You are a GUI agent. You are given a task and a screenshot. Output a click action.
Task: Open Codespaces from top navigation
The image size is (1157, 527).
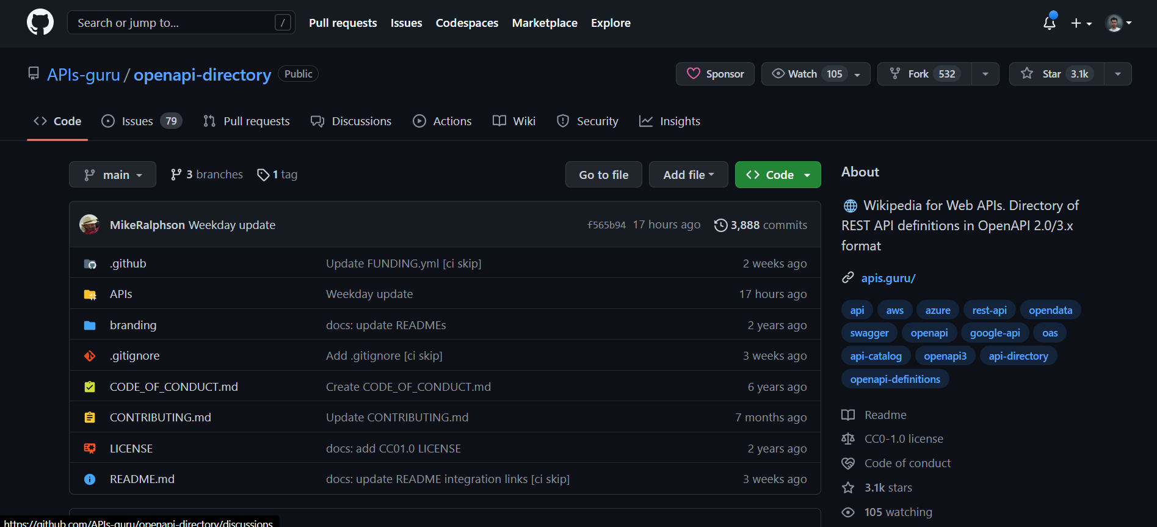pos(467,23)
